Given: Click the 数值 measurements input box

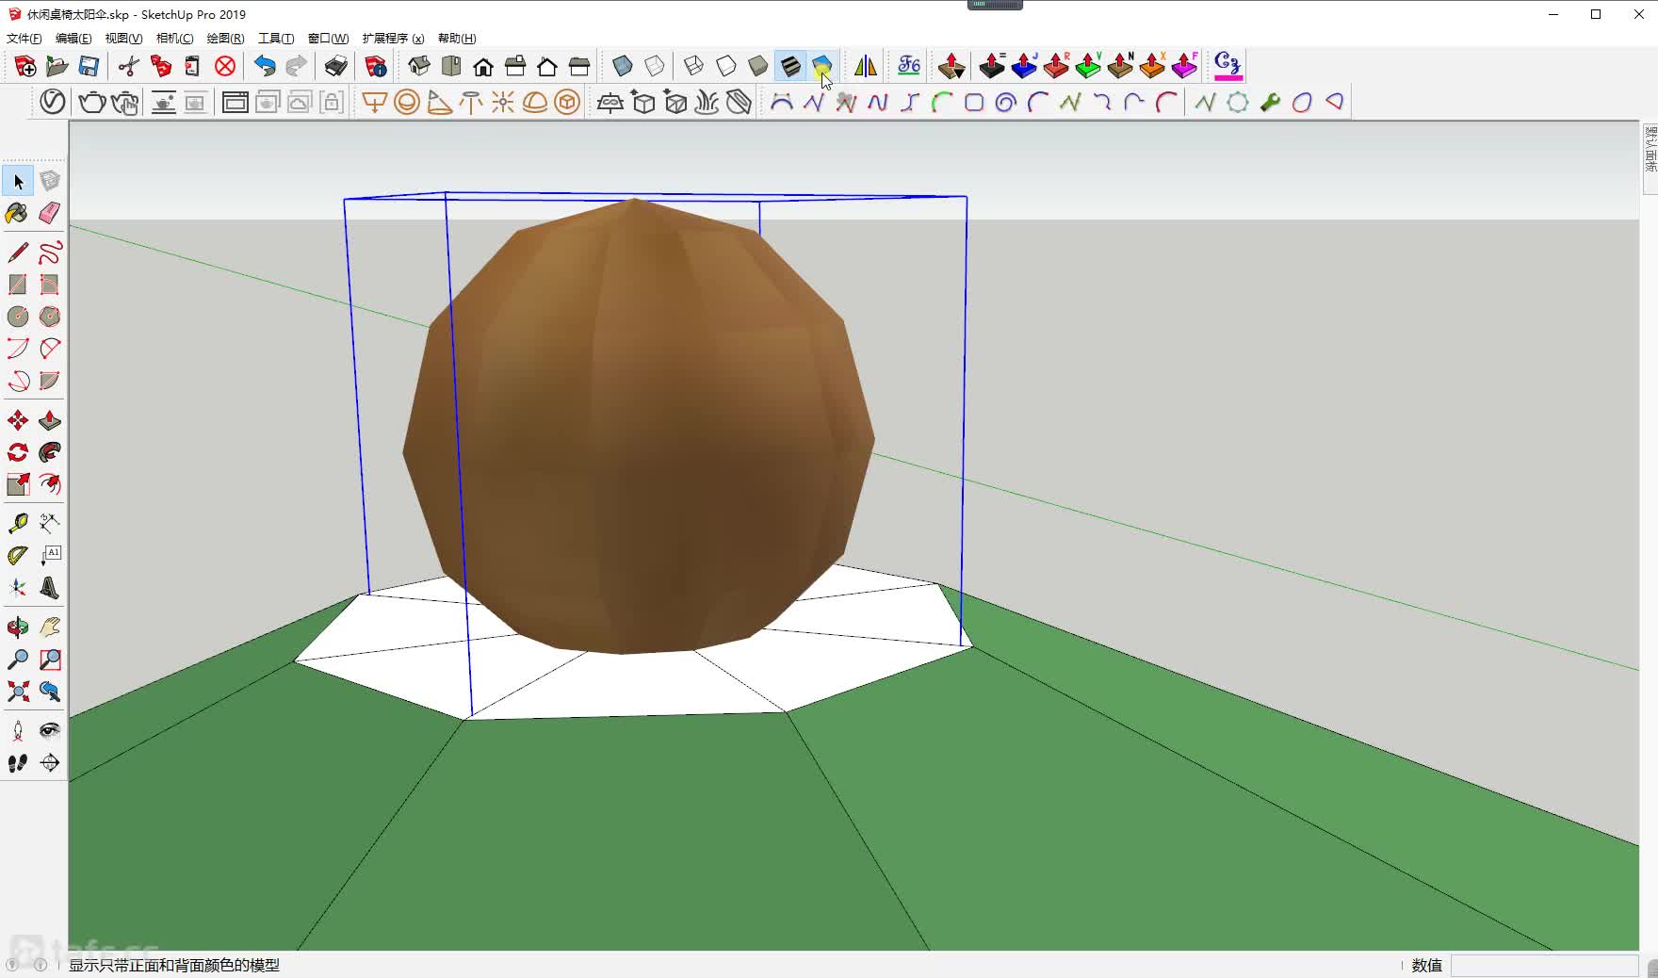Looking at the screenshot, I should (1545, 966).
